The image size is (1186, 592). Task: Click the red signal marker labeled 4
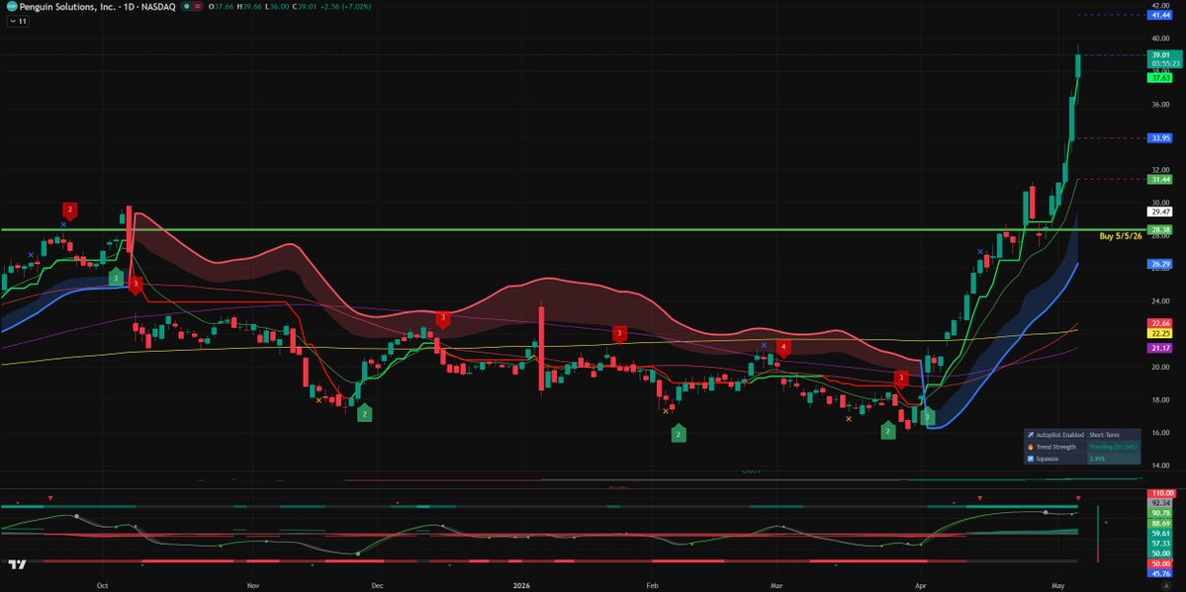(784, 349)
